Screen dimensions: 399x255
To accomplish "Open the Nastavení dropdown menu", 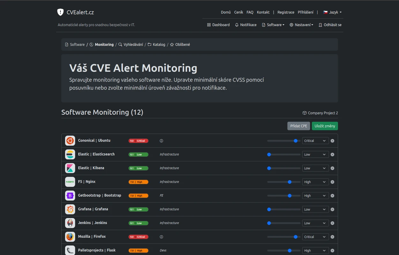I will coord(301,25).
